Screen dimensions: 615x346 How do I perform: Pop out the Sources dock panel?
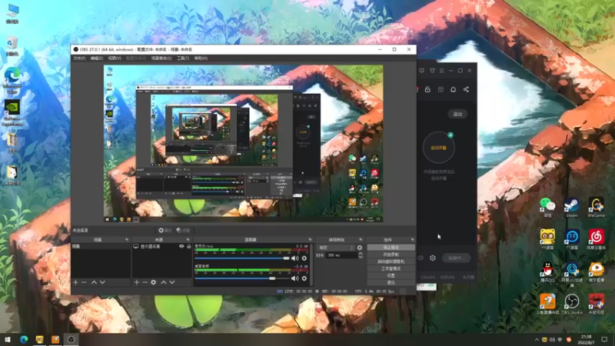point(188,239)
